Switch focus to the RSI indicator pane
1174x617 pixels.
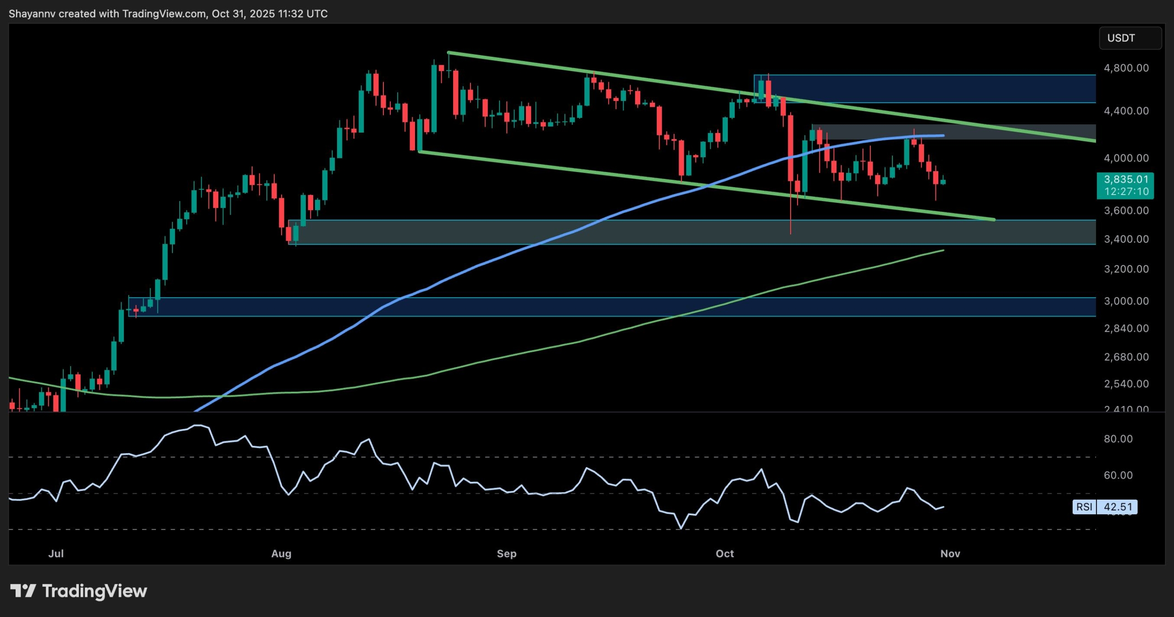(550, 482)
